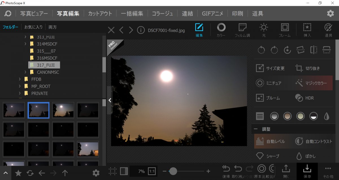Open settings gear in top bar
This screenshot has height=180, width=339.
tap(330, 14)
